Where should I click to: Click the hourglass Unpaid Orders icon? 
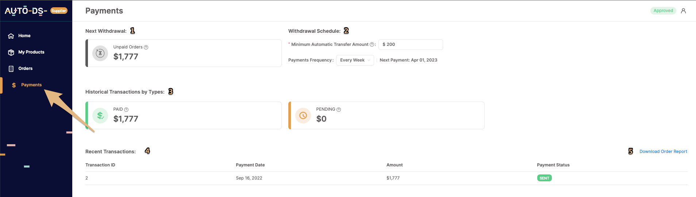coord(100,53)
